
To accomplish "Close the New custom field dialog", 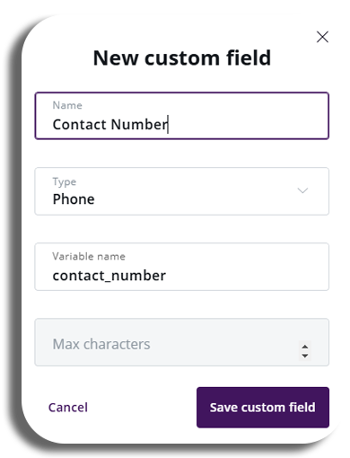I will click(322, 37).
